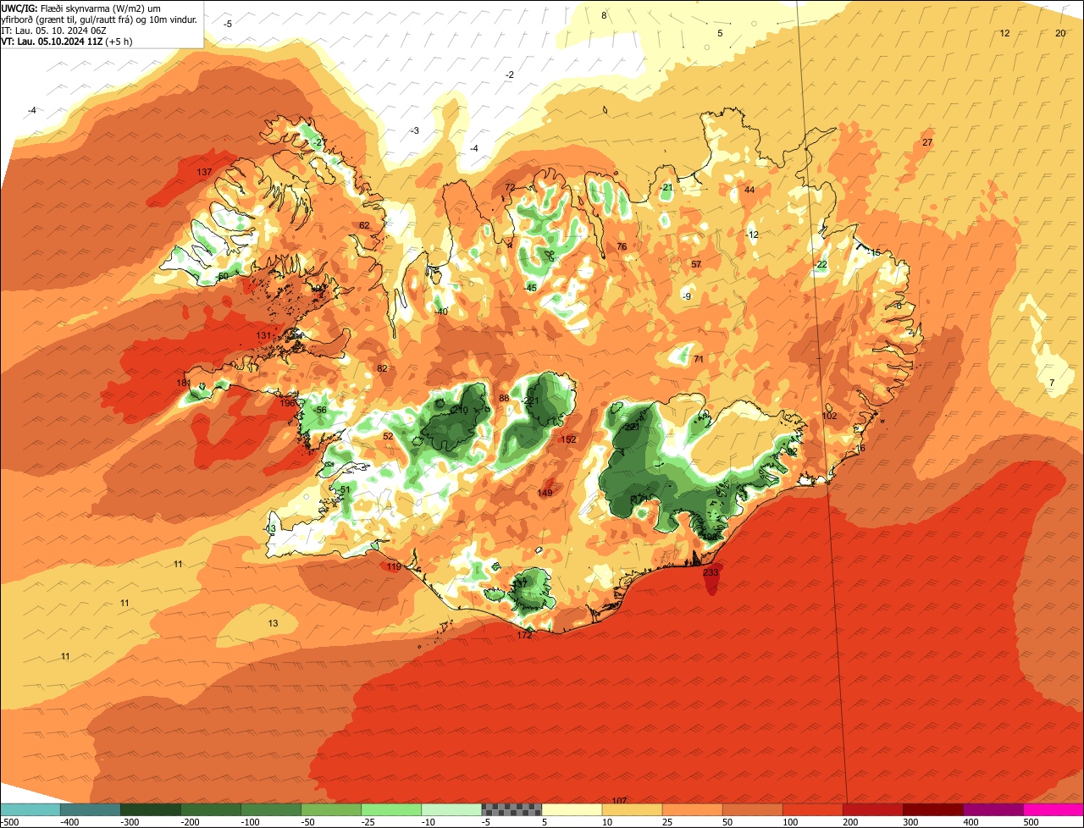1084x828 pixels.
Task: Click the 82 value in west Iceland
Action: tap(382, 368)
